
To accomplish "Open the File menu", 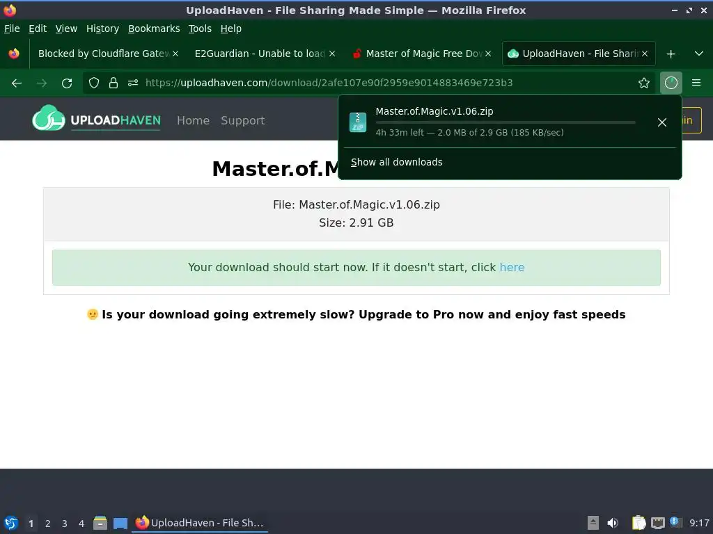I will [x=12, y=29].
